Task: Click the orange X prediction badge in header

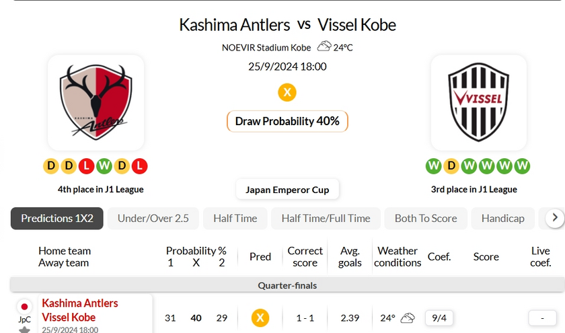Action: (x=287, y=92)
